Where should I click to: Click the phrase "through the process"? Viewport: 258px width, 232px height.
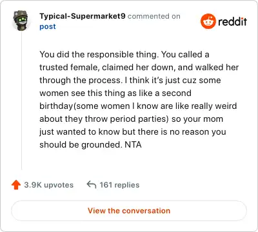tap(81, 81)
